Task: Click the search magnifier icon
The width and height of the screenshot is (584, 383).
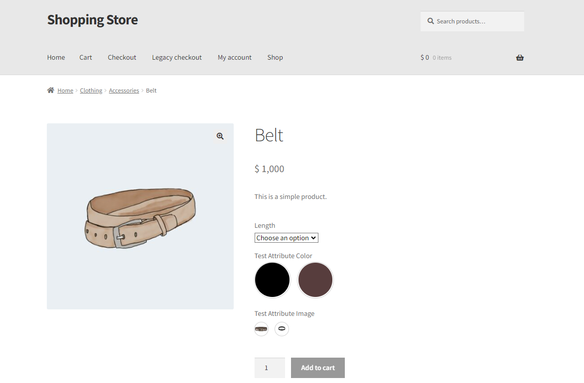Action: (431, 21)
